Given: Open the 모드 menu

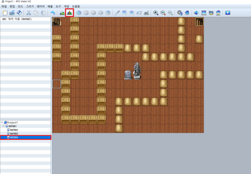Looking at the screenshot, I should tap(20, 6).
